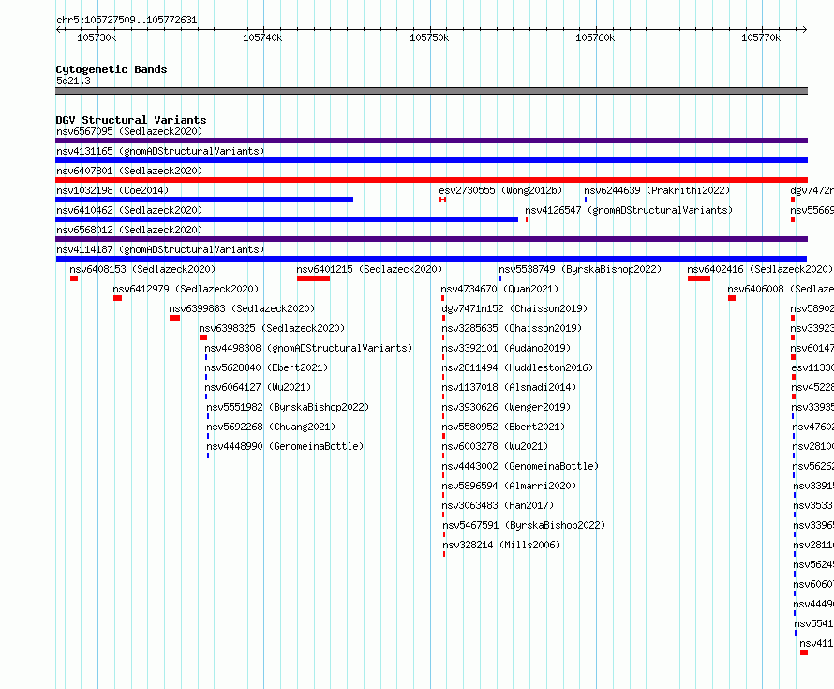Screen dimensions: 834x689
Task: Select nsv1137018 (Alsmadi2014) label
Action: [509, 387]
